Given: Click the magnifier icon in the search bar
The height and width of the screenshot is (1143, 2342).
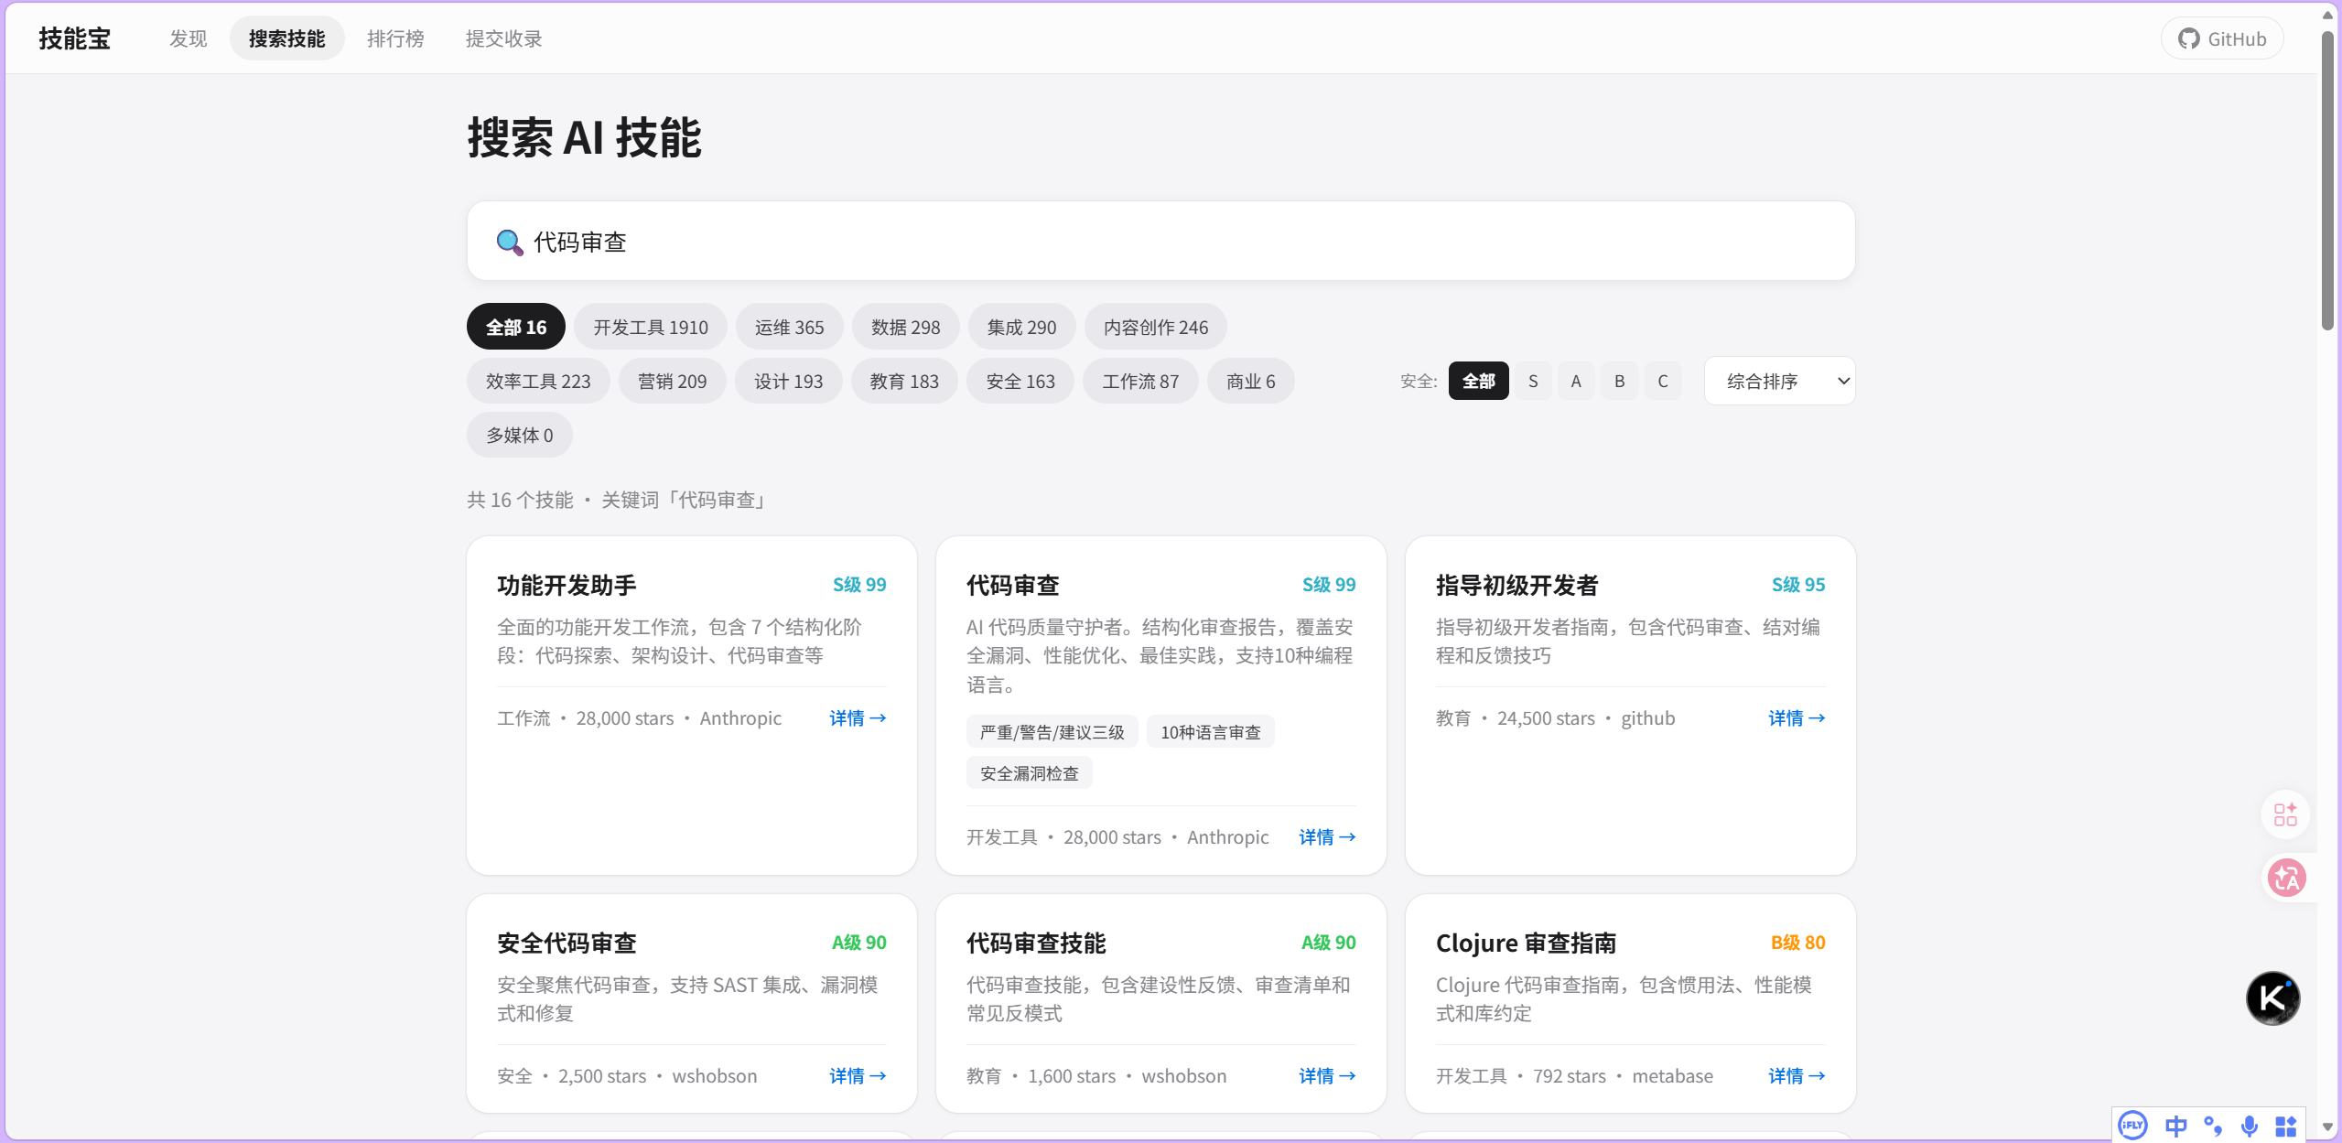Looking at the screenshot, I should coord(509,242).
